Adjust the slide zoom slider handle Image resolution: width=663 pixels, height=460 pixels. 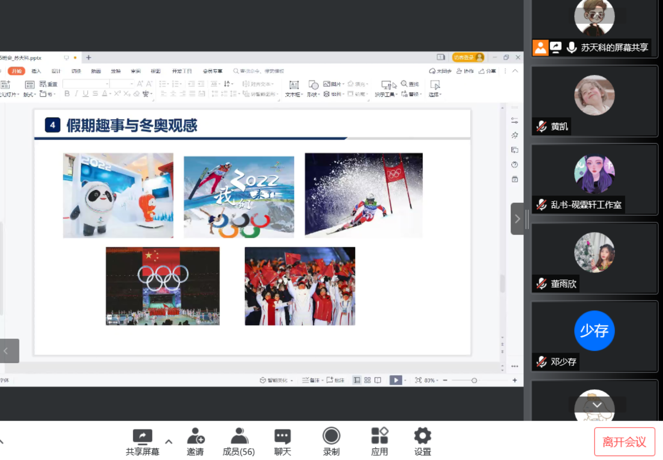point(474,380)
